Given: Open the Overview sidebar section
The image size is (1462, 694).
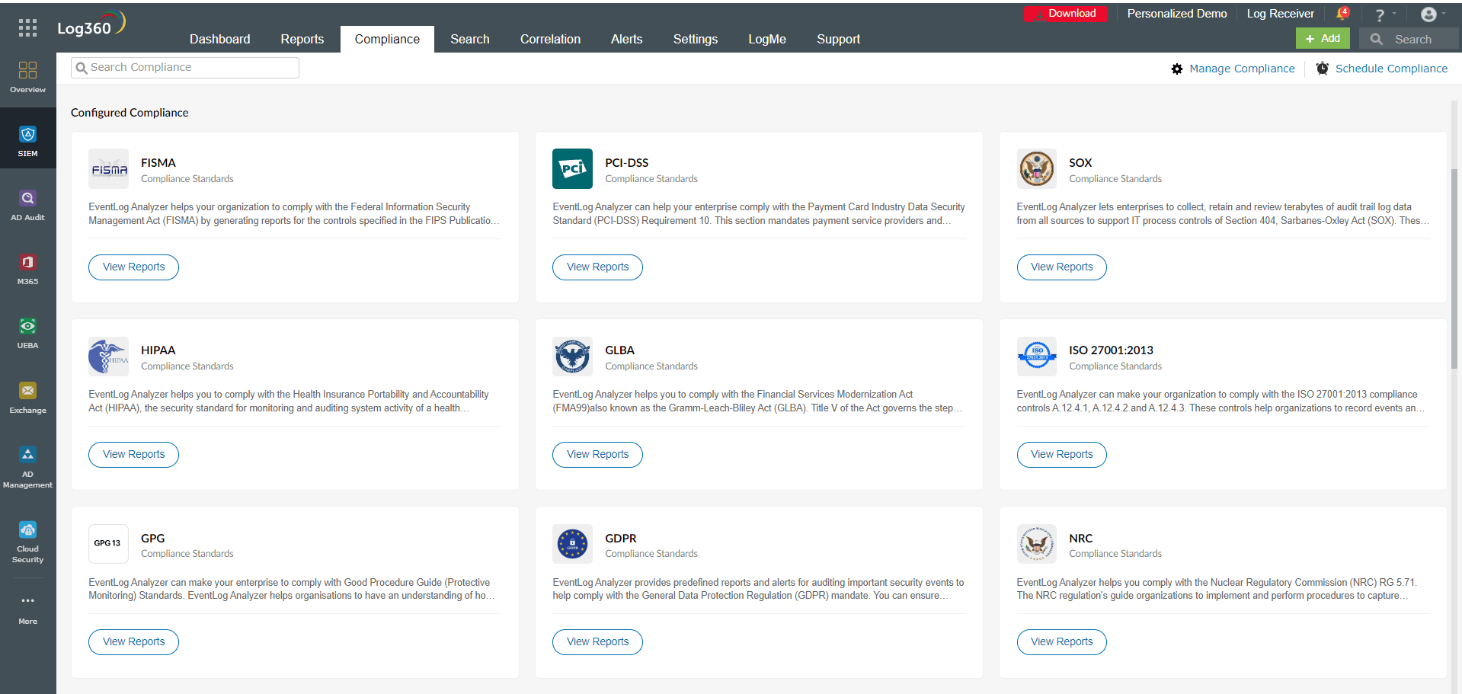Looking at the screenshot, I should pyautogui.click(x=27, y=77).
